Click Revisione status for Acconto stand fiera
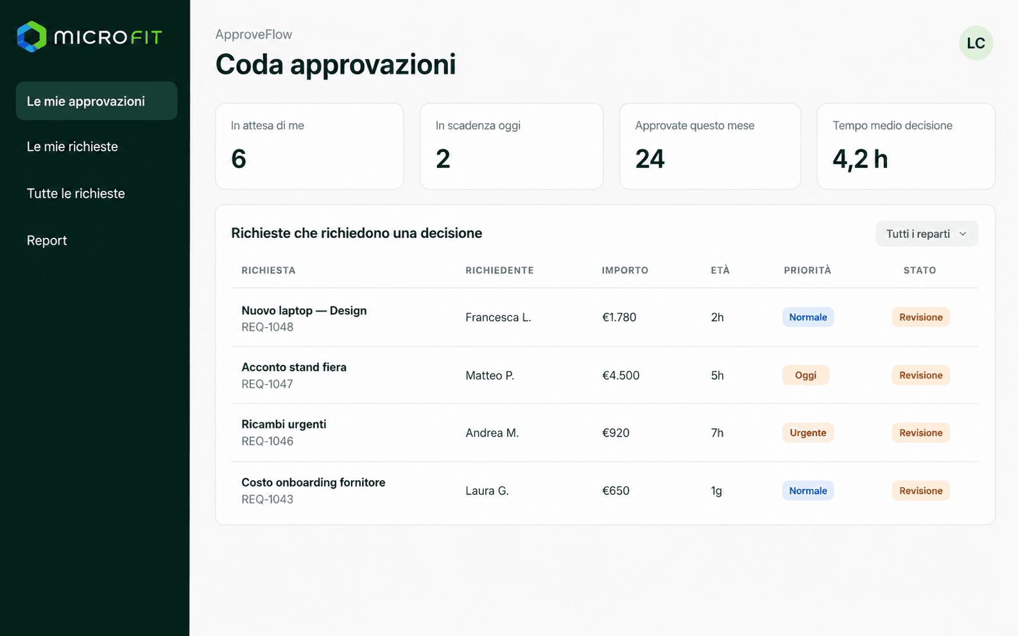Viewport: 1018px width, 636px height. point(920,375)
